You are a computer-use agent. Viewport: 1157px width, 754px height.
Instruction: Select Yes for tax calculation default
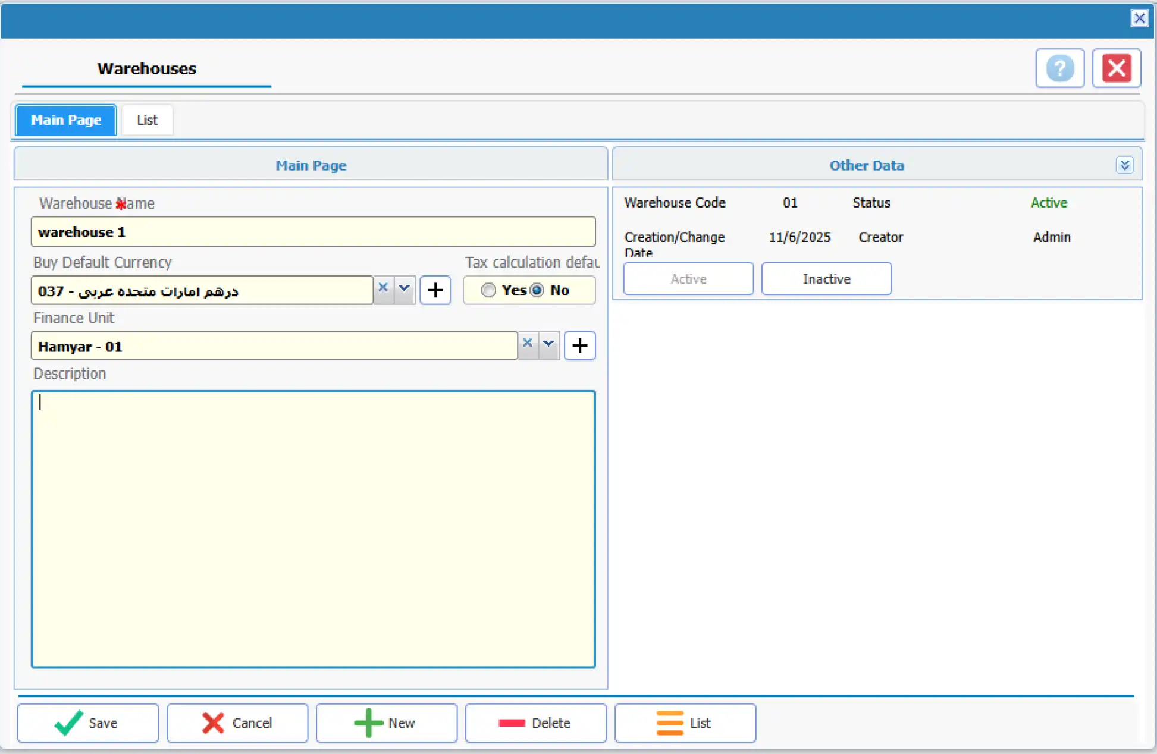point(488,290)
